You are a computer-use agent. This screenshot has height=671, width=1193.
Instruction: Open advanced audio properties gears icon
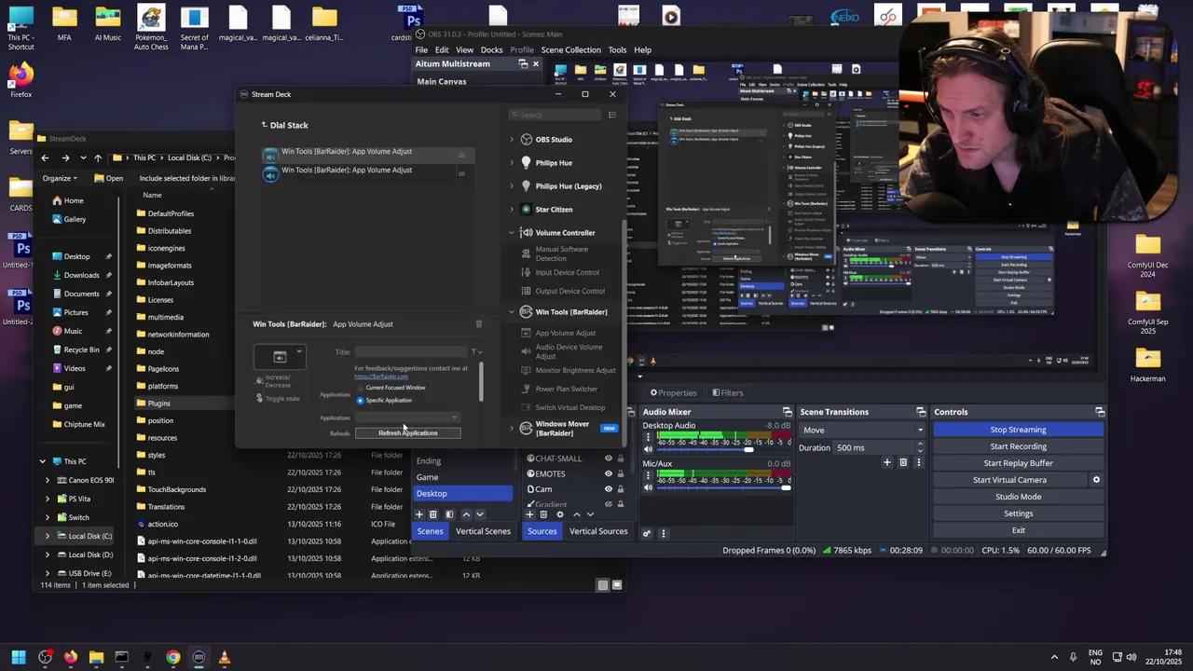tap(647, 533)
